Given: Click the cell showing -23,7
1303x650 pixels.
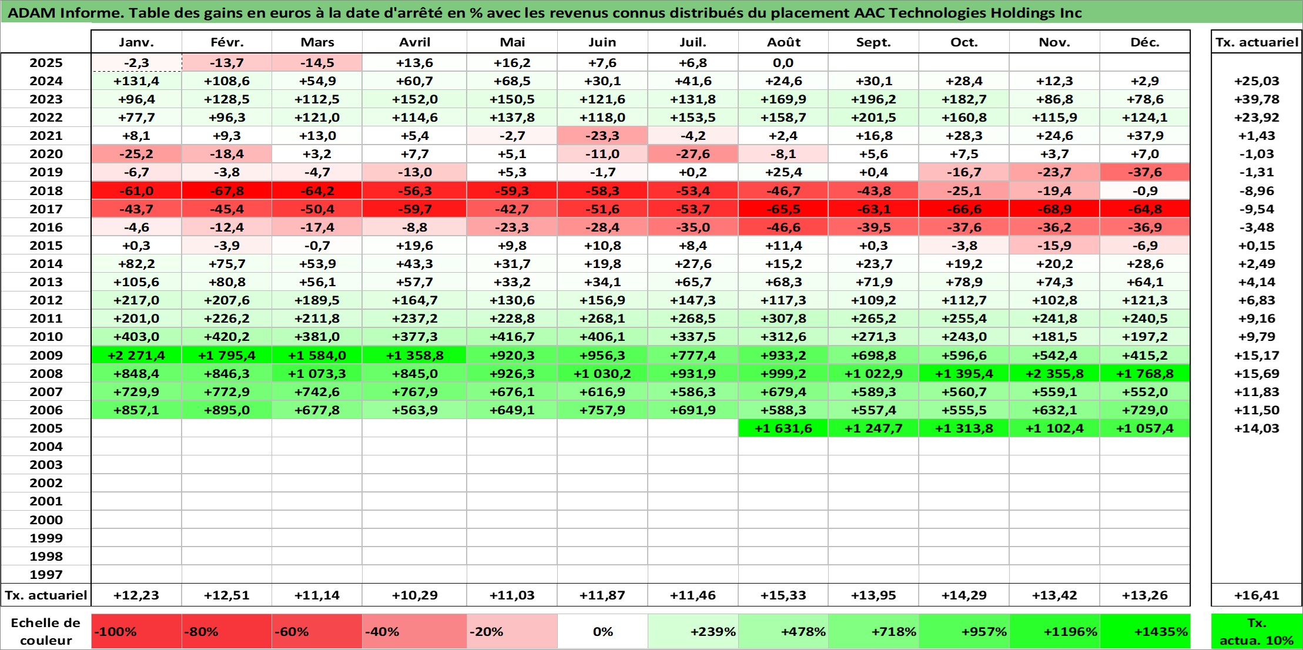Looking at the screenshot, I should pyautogui.click(x=1054, y=172).
